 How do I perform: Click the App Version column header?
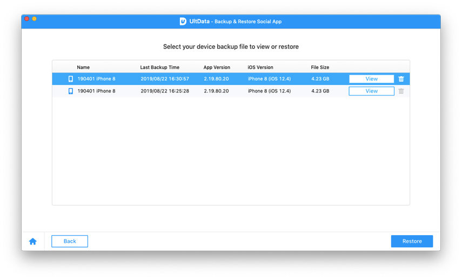pos(217,67)
